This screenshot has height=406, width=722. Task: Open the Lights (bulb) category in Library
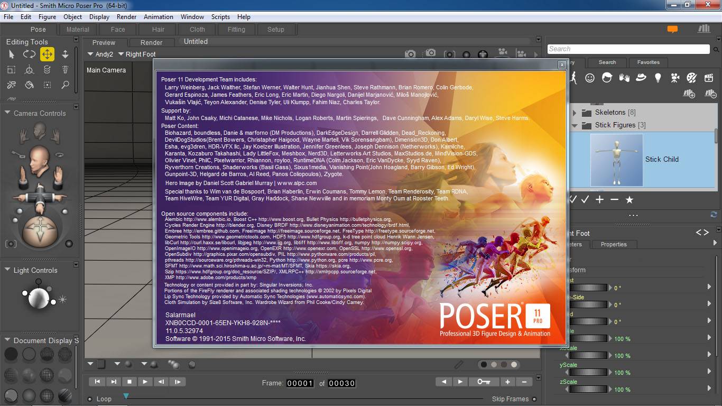(658, 78)
